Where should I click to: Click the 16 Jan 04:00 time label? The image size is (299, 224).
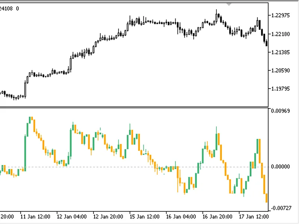181,217
